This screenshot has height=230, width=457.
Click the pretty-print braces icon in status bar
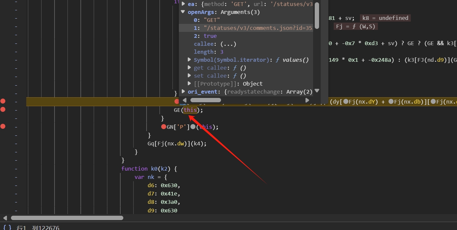pos(7,228)
